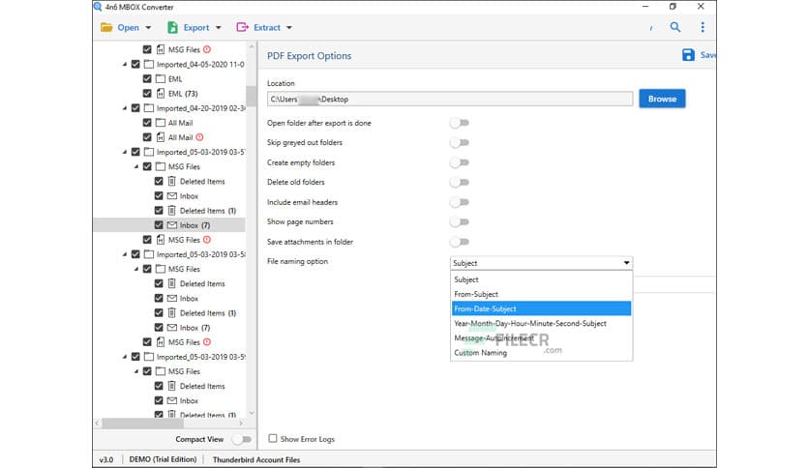Click DEMO (Trial Edition) status text
Image resolution: width=809 pixels, height=468 pixels.
pyautogui.click(x=163, y=459)
